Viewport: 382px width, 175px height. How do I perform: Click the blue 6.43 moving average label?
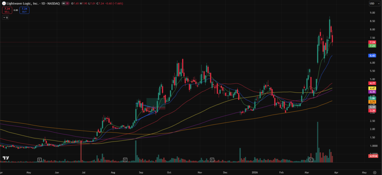tap(372, 55)
